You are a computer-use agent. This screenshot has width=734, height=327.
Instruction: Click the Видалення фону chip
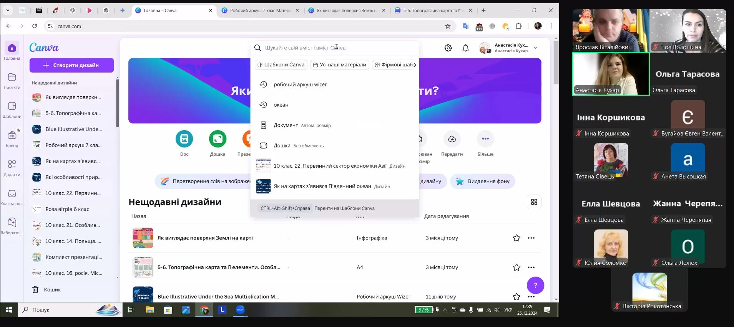point(483,181)
